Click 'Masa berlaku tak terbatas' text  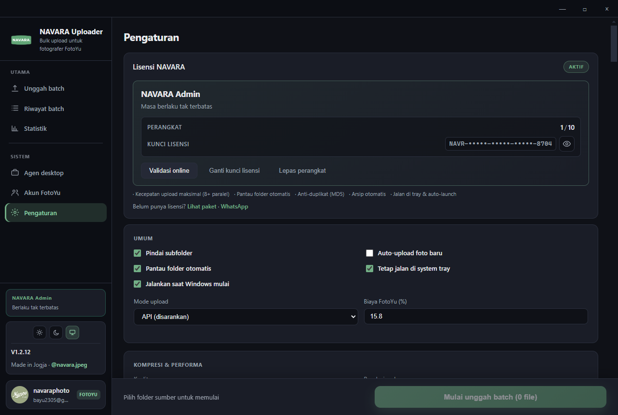[x=177, y=106]
